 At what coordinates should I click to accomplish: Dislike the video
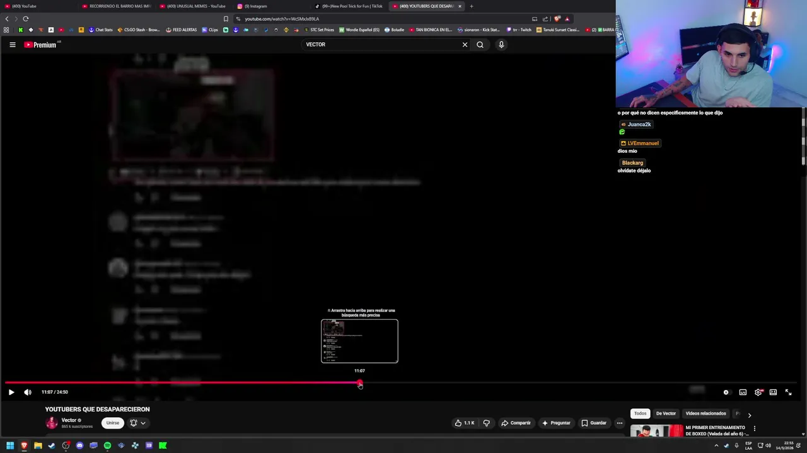pyautogui.click(x=486, y=423)
